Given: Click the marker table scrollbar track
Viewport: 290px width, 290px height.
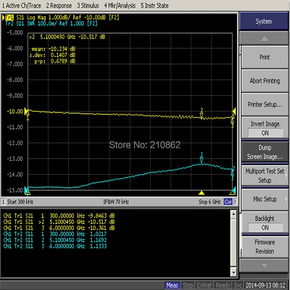Looking at the screenshot, I should (233, 243).
